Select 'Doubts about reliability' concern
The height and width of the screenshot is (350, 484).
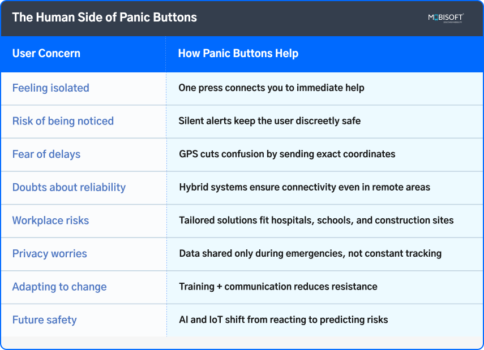point(69,187)
